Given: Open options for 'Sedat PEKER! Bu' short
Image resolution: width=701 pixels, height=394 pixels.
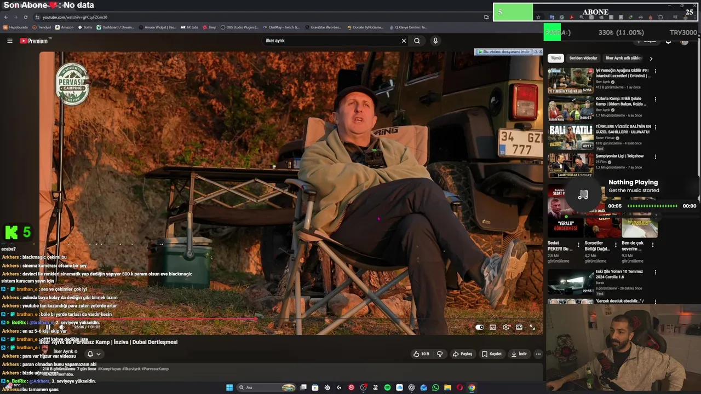Looking at the screenshot, I should pyautogui.click(x=578, y=245).
